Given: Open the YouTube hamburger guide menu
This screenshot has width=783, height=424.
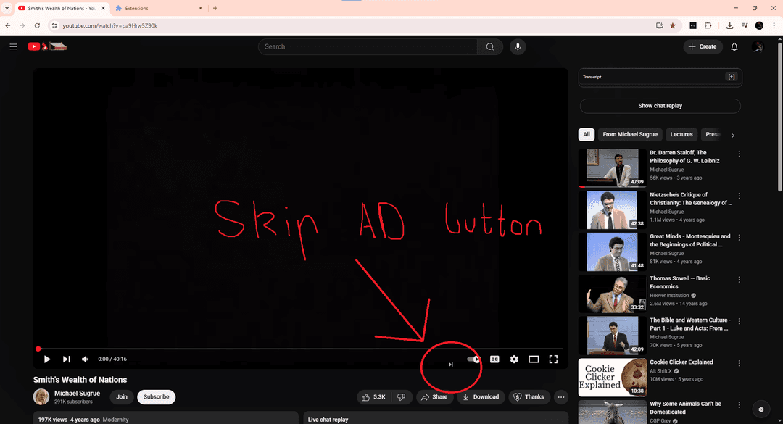Looking at the screenshot, I should 13,46.
